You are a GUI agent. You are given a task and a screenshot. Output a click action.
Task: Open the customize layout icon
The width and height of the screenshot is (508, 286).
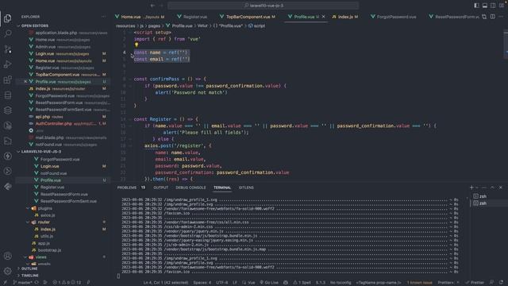click(501, 6)
